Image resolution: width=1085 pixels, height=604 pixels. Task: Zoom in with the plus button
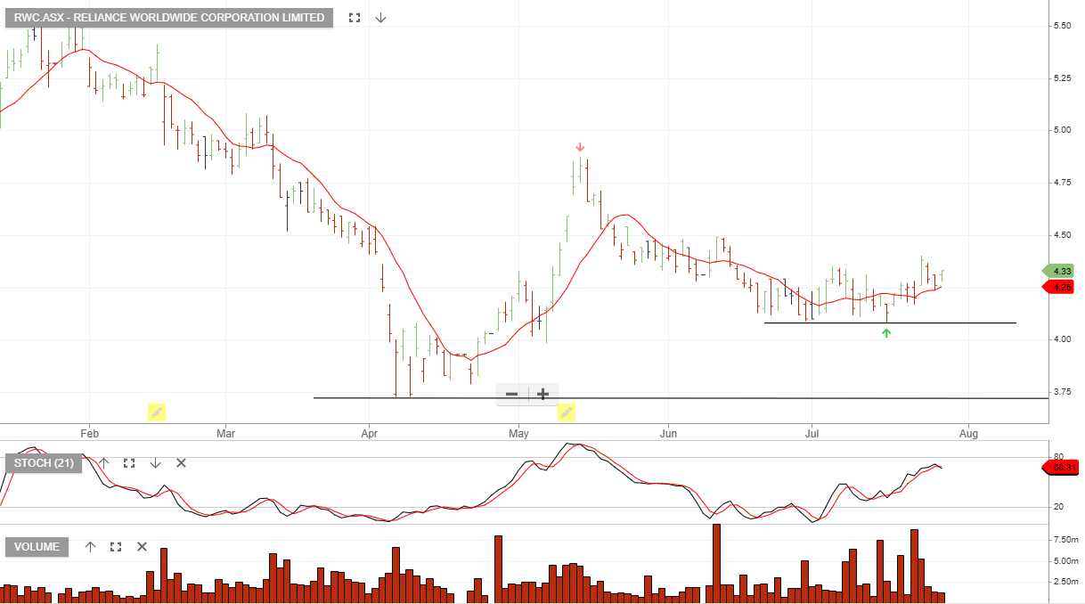[542, 394]
